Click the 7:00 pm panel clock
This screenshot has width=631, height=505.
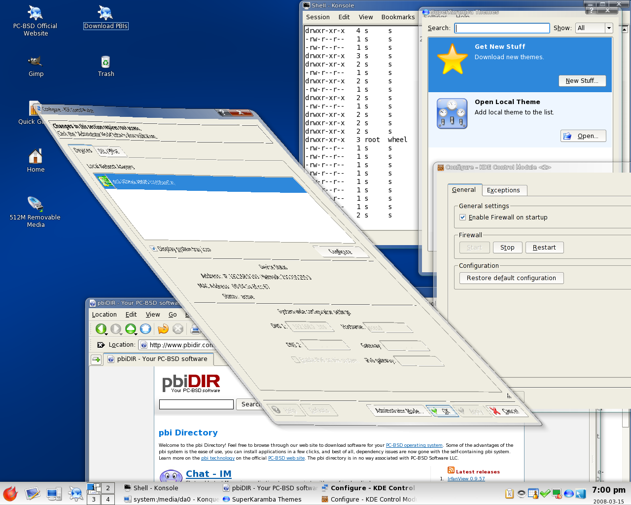[x=608, y=490]
